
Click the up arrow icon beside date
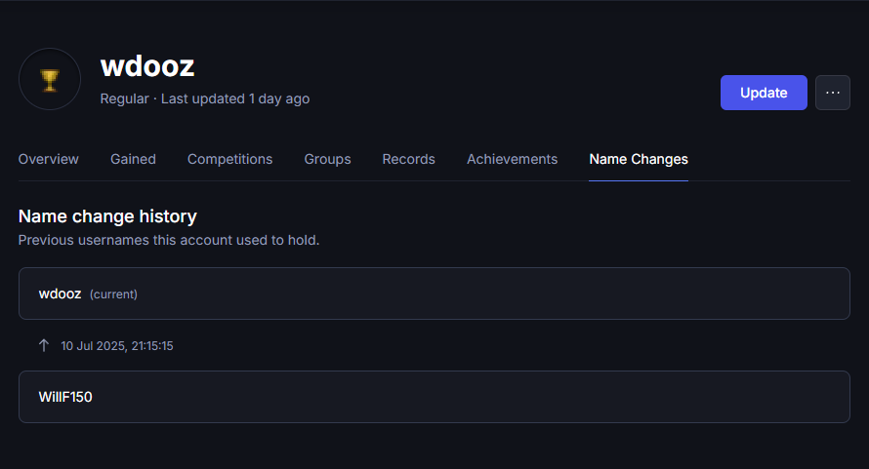(44, 345)
